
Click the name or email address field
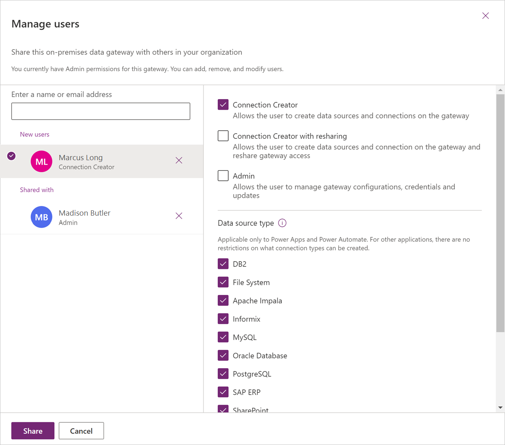click(100, 111)
